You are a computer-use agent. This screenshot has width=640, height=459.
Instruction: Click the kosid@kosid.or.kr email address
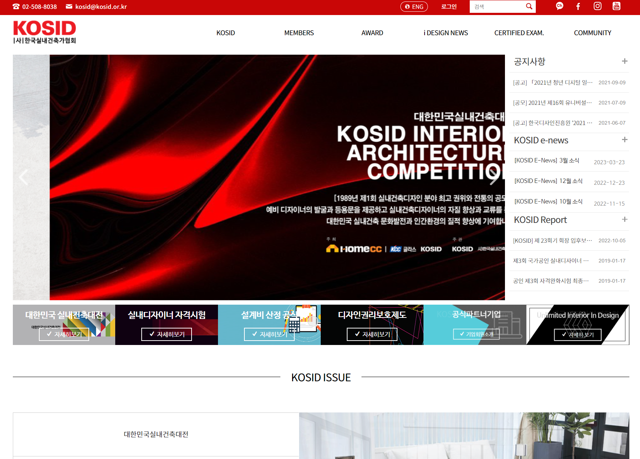[x=101, y=7]
